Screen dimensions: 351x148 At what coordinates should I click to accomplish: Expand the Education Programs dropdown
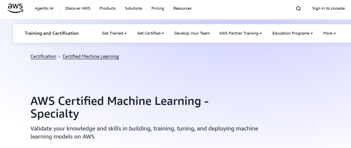pyautogui.click(x=292, y=33)
